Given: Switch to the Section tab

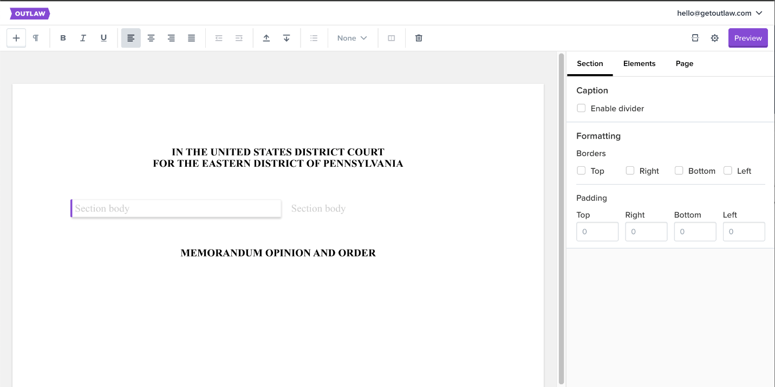Looking at the screenshot, I should coord(590,64).
